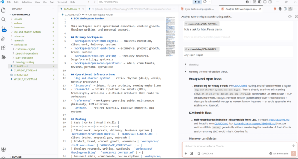Image resolution: width=298 pixels, height=159 pixels.
Task: Open the areas/README.md link in chat
Action: [x=279, y=119]
